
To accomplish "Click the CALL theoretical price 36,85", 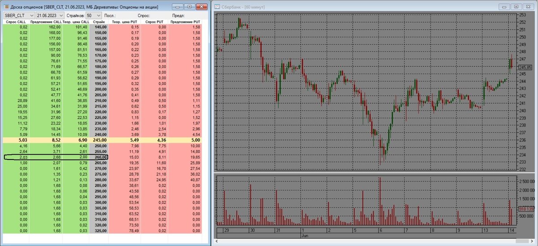I will (x=82, y=101).
